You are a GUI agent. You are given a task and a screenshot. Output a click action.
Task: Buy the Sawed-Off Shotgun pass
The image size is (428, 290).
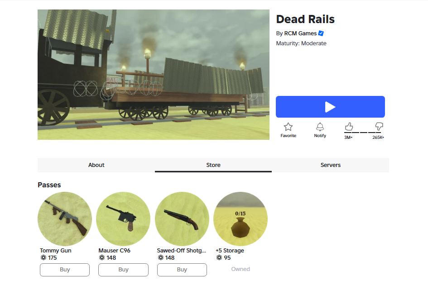pyautogui.click(x=182, y=270)
